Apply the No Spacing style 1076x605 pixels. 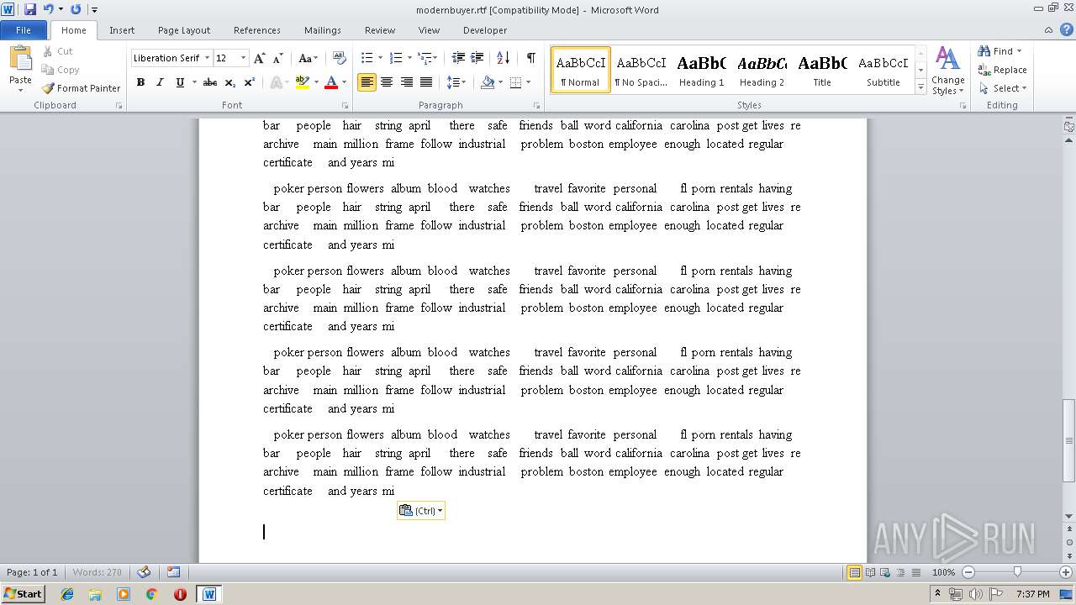[x=641, y=70]
